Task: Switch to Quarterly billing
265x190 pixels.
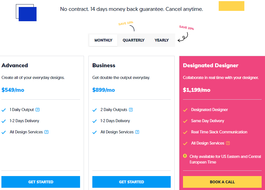Action: (134, 40)
